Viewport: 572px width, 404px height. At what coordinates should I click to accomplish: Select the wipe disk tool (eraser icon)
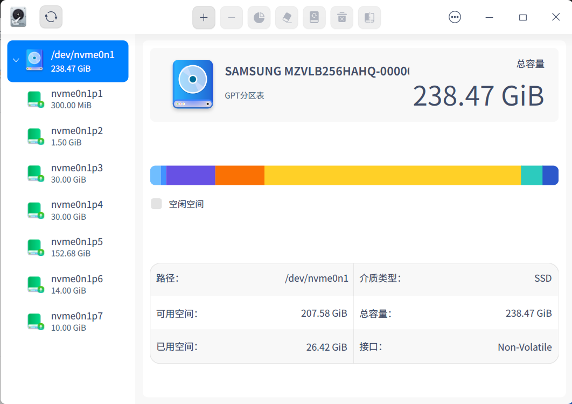click(287, 17)
